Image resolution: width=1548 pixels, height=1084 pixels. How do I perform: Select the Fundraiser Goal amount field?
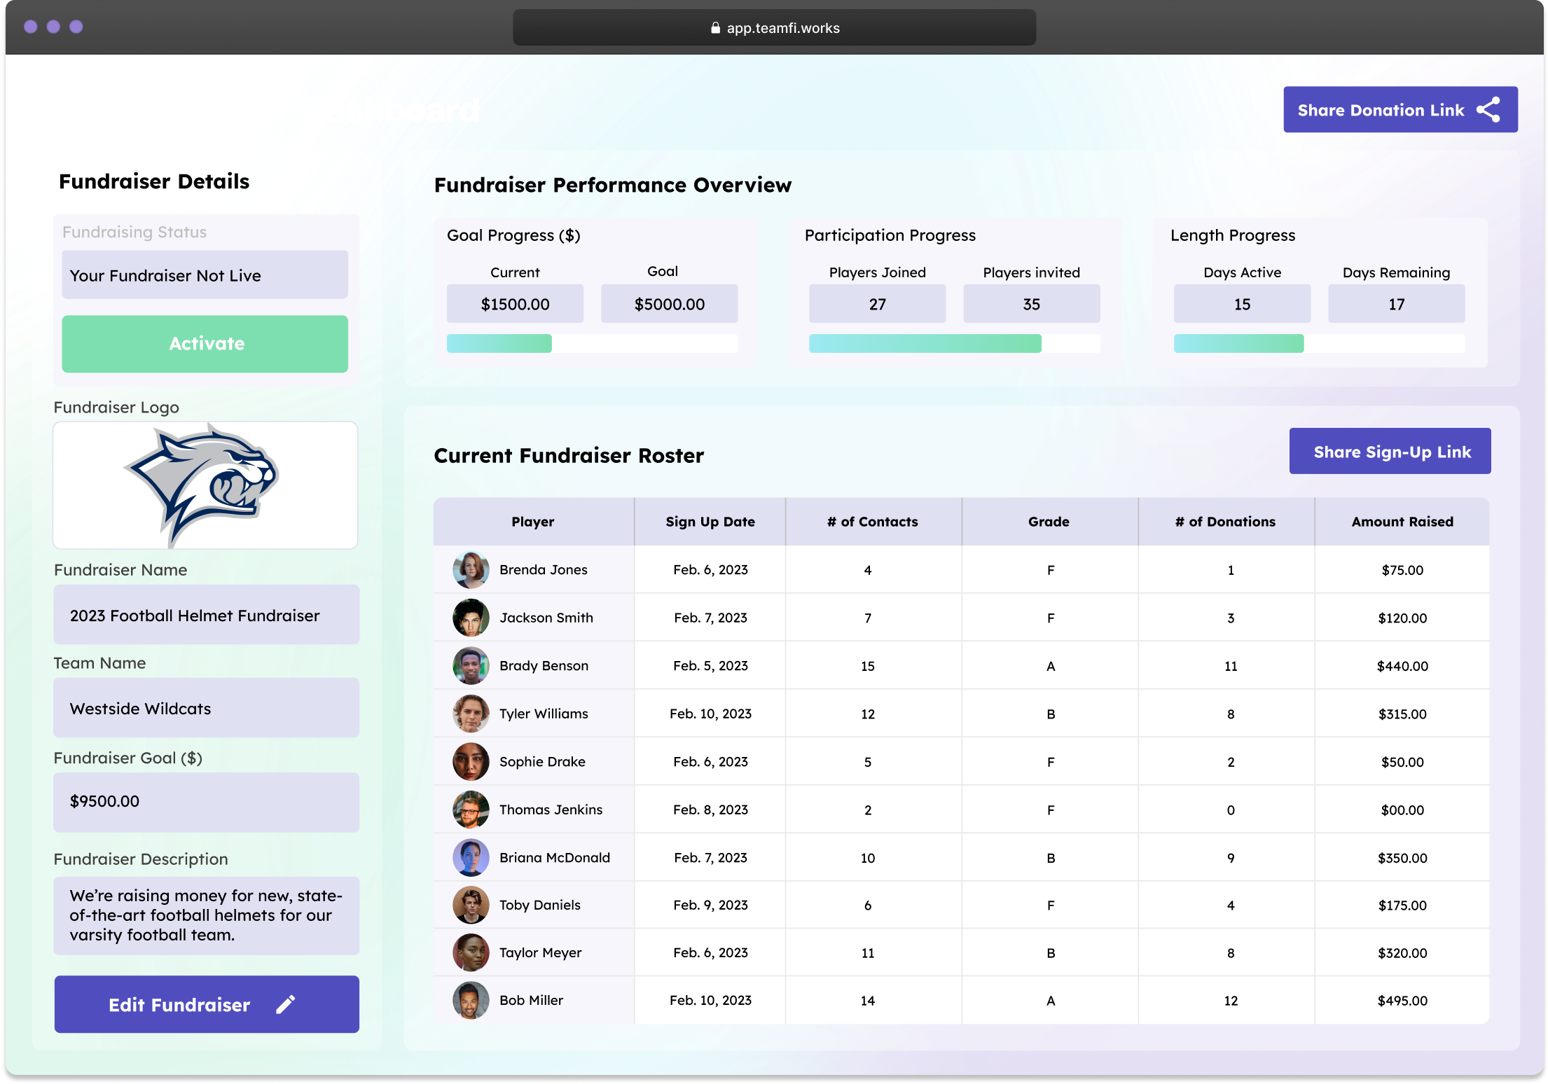point(206,802)
